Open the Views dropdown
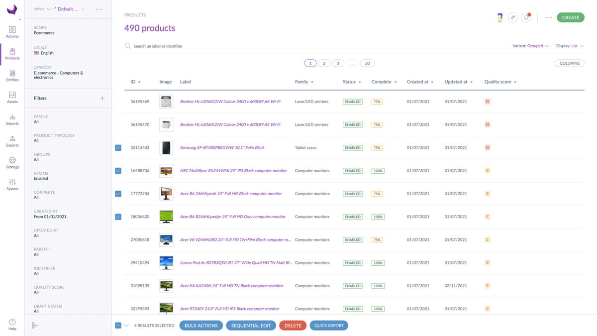The width and height of the screenshot is (597, 336). tap(42, 9)
